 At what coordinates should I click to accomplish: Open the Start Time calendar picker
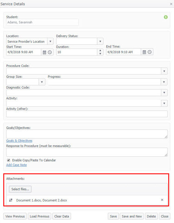pyautogui.click(x=44, y=52)
